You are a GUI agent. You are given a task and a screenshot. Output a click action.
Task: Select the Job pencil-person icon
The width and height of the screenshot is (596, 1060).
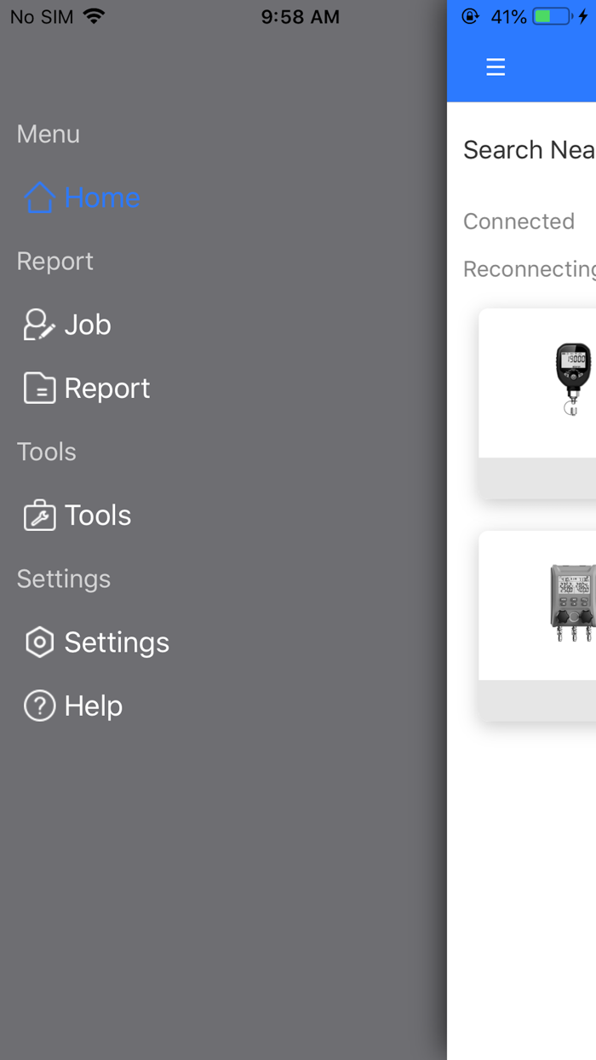pyautogui.click(x=37, y=324)
